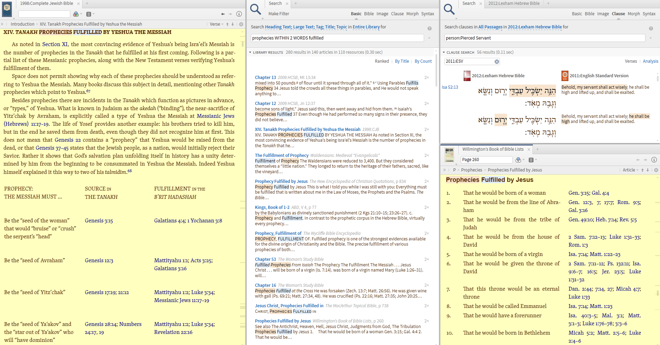
Task: Open Genesis 3:15 link in prophecy table
Action: (99, 221)
